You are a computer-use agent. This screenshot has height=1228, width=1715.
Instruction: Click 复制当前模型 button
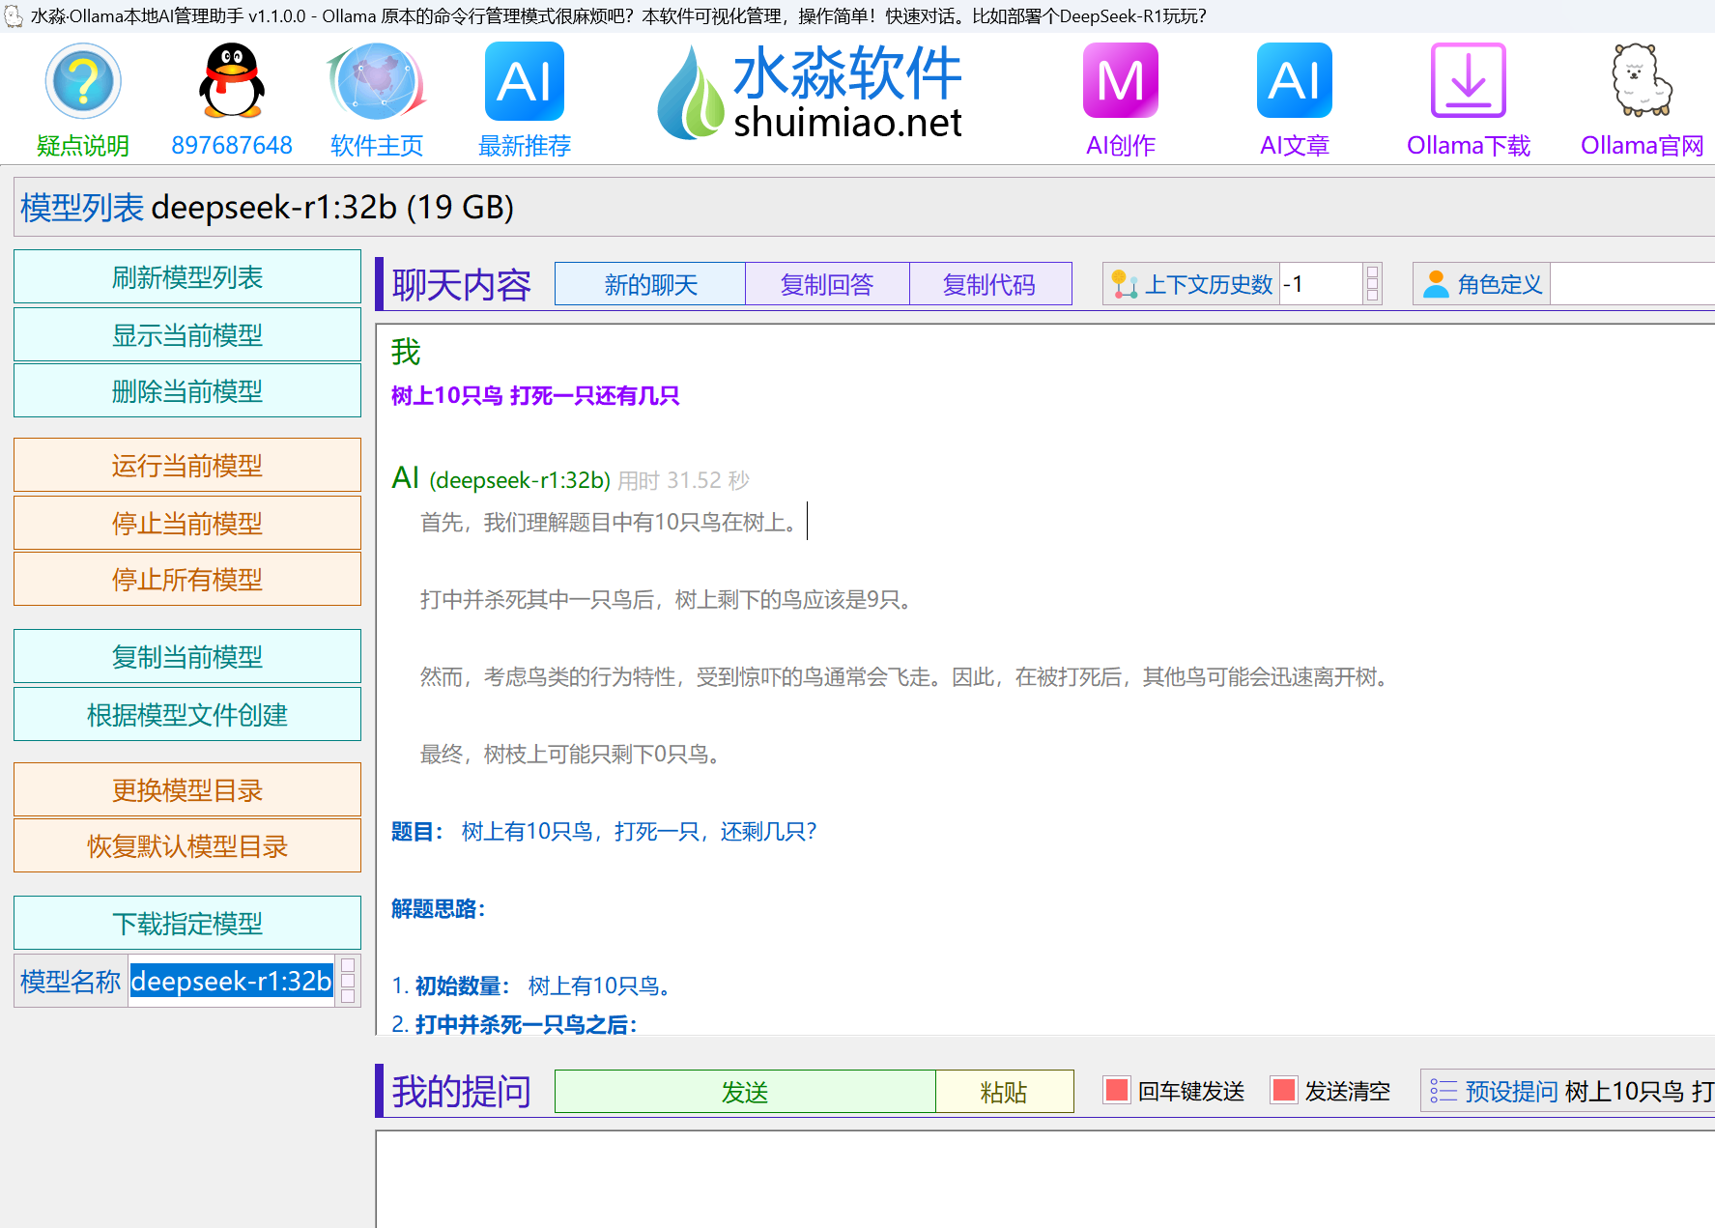tap(187, 657)
